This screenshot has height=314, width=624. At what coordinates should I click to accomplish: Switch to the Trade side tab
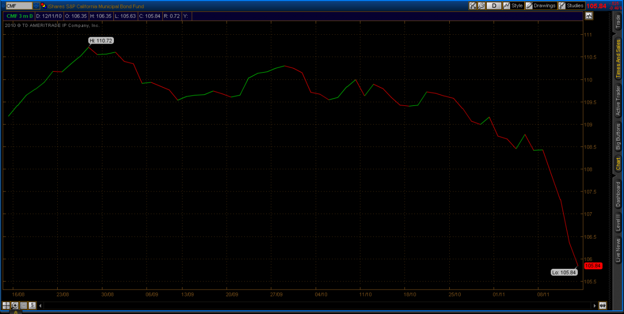[618, 21]
